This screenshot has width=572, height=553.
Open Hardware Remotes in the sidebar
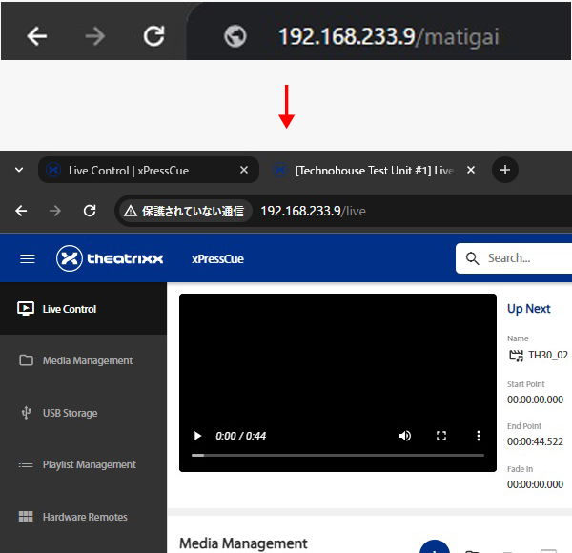click(83, 517)
